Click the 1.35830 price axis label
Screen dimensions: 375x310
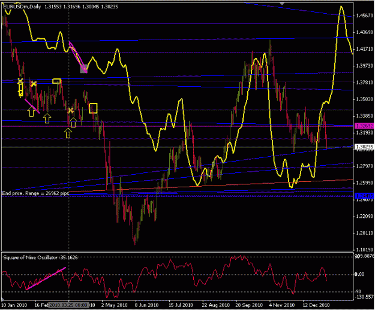tap(364, 99)
